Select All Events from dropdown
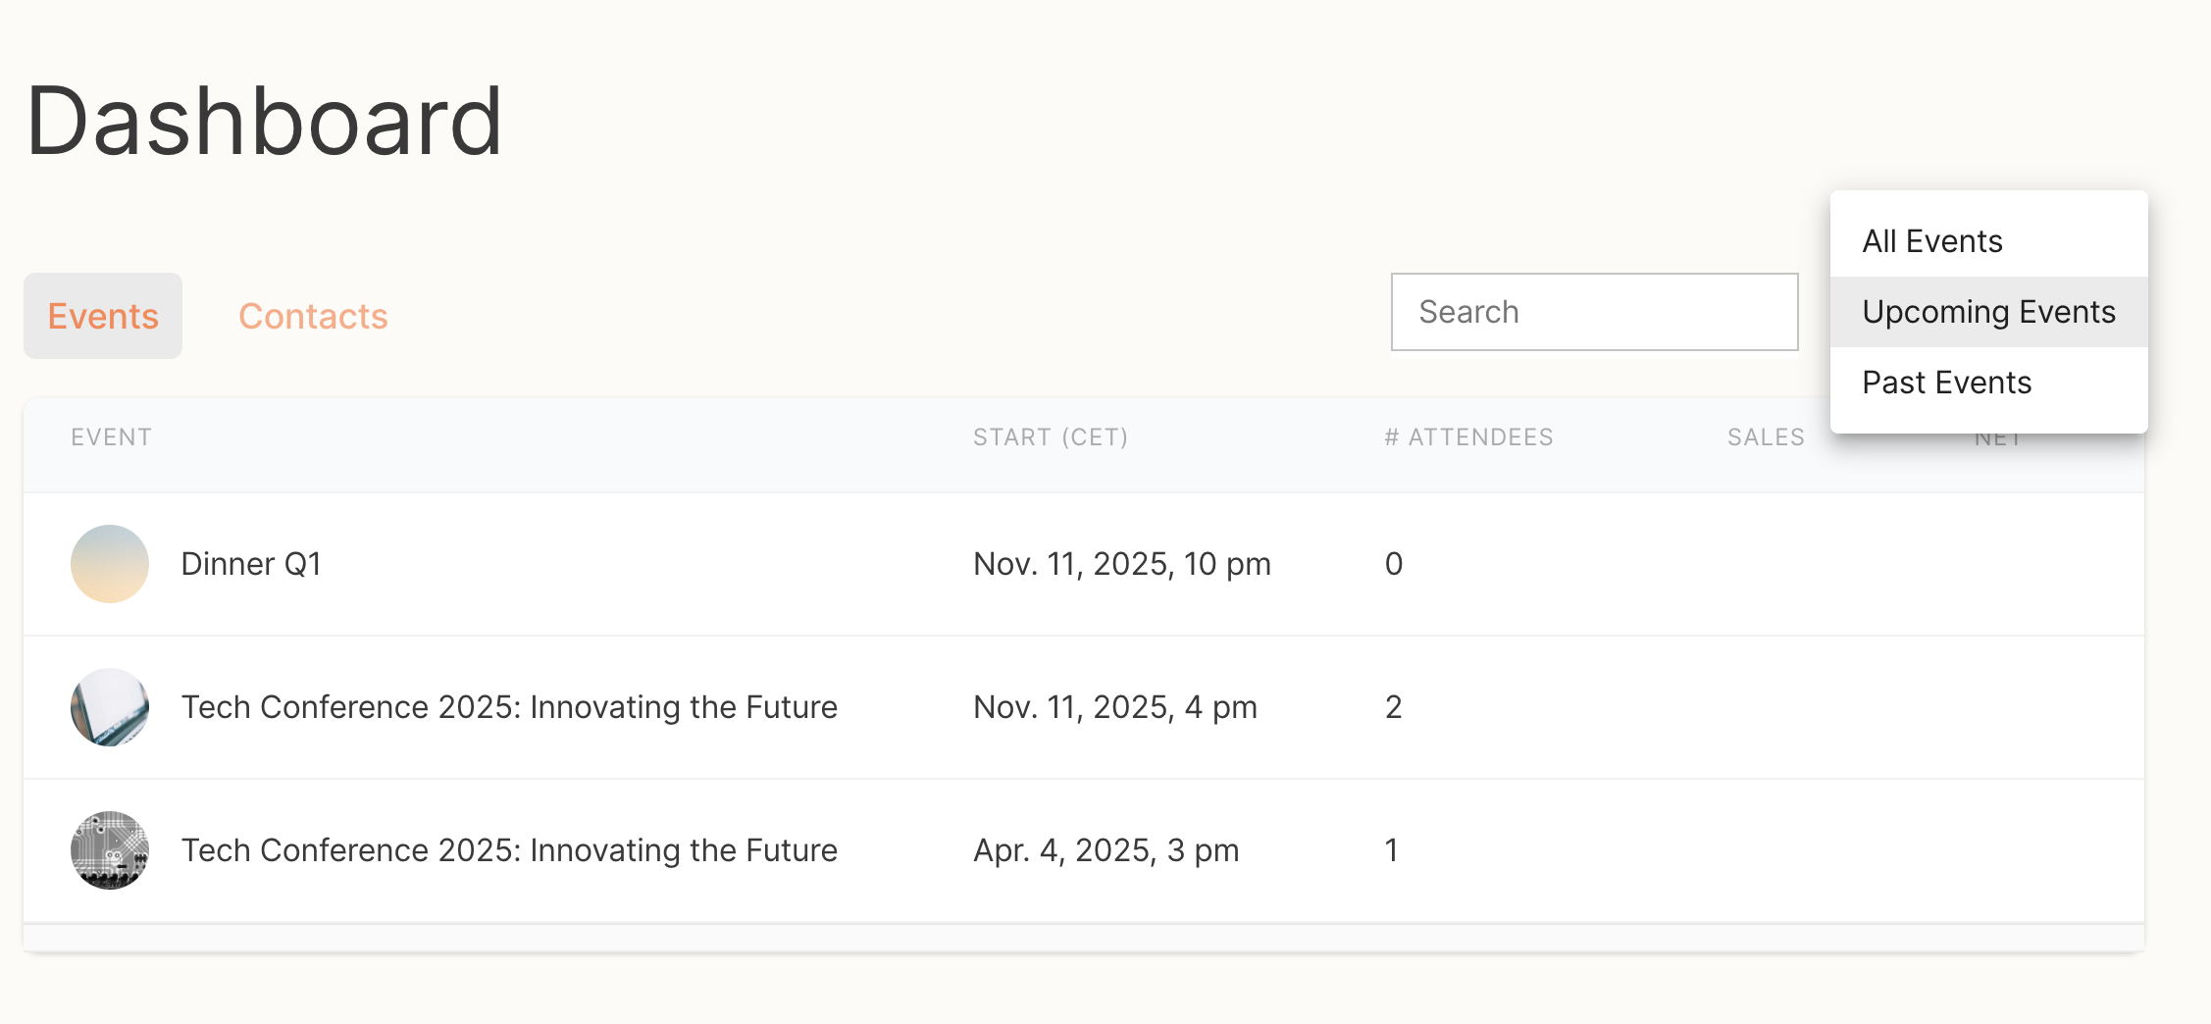The width and height of the screenshot is (2211, 1024). pos(1931,241)
